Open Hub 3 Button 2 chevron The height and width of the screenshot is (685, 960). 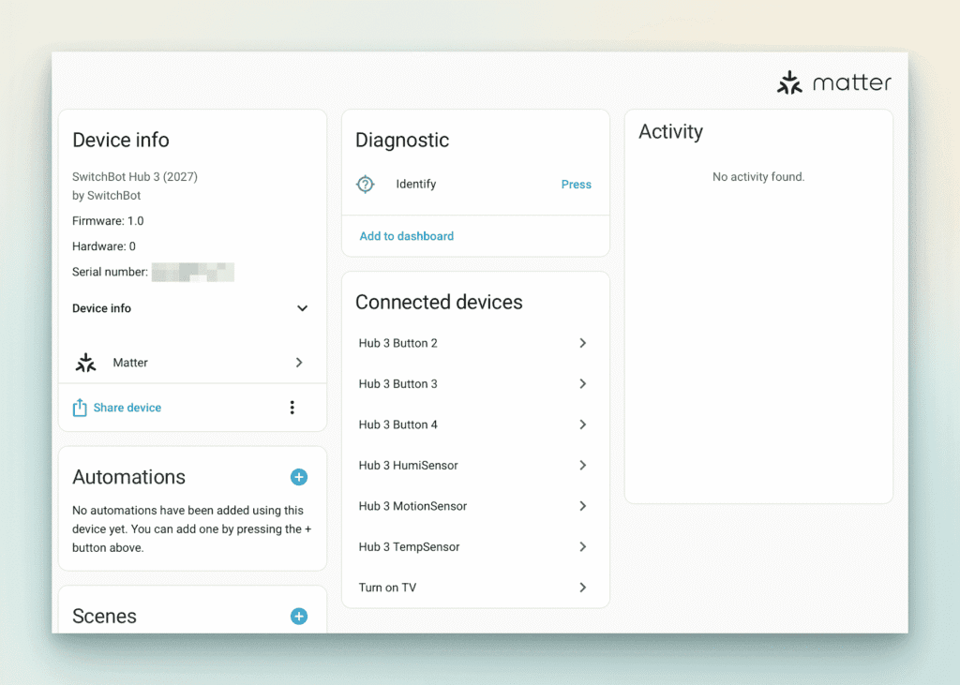point(582,343)
